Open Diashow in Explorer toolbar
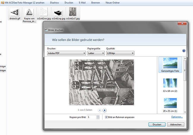This screenshot has height=135, width=193. point(54,3)
